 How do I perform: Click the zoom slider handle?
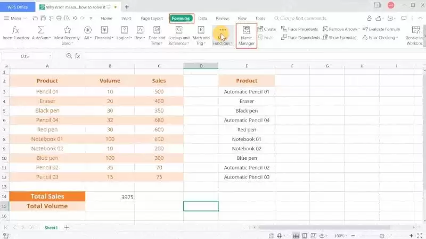pos(382,236)
